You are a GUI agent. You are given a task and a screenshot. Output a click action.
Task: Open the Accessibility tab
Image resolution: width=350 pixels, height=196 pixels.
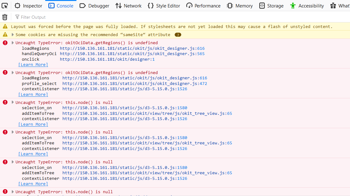tap(307, 6)
